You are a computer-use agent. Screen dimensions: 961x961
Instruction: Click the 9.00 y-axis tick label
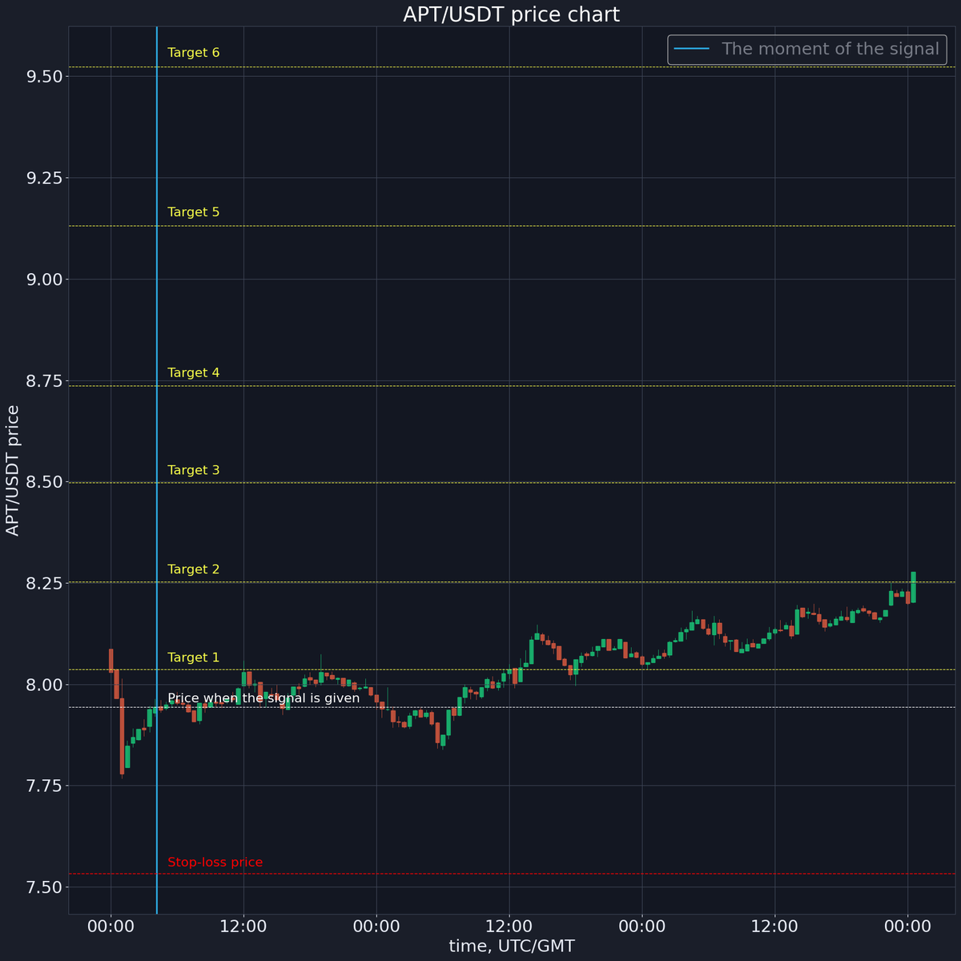pos(44,279)
